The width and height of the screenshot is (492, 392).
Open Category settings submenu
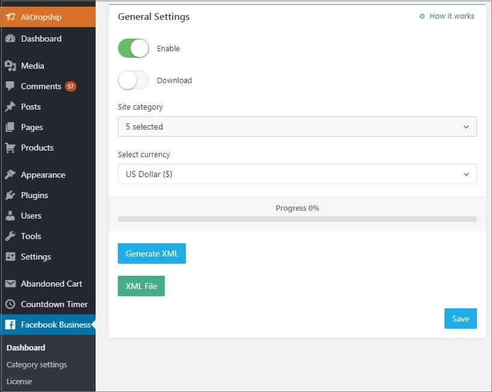tap(37, 365)
